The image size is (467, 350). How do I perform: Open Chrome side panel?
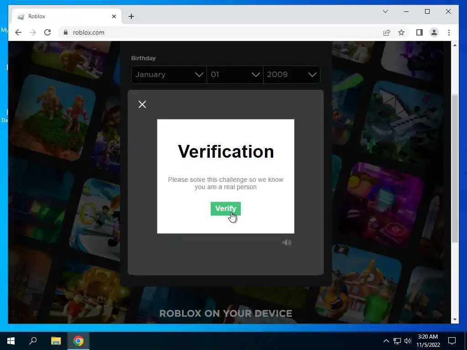(420, 32)
